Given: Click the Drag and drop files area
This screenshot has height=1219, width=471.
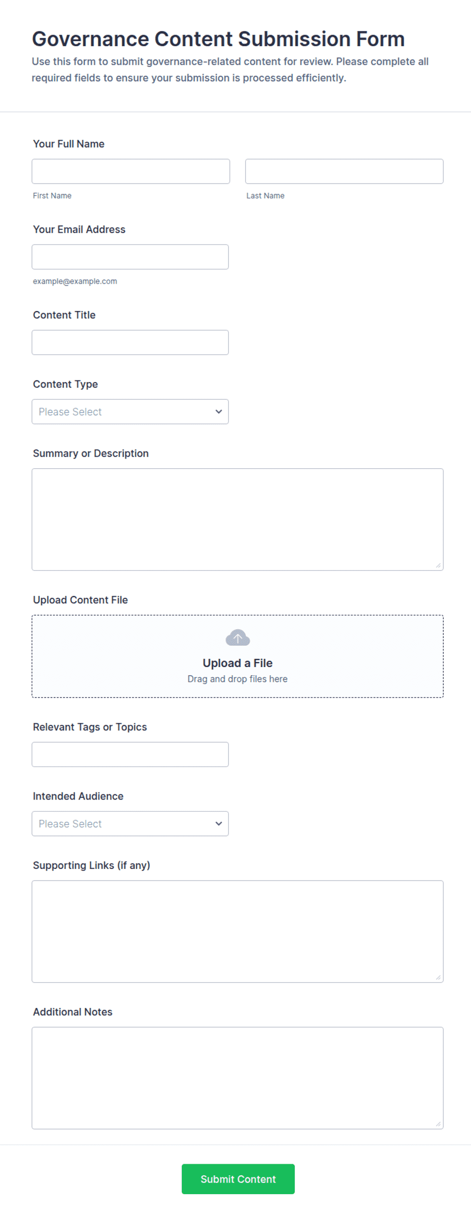Looking at the screenshot, I should (238, 656).
